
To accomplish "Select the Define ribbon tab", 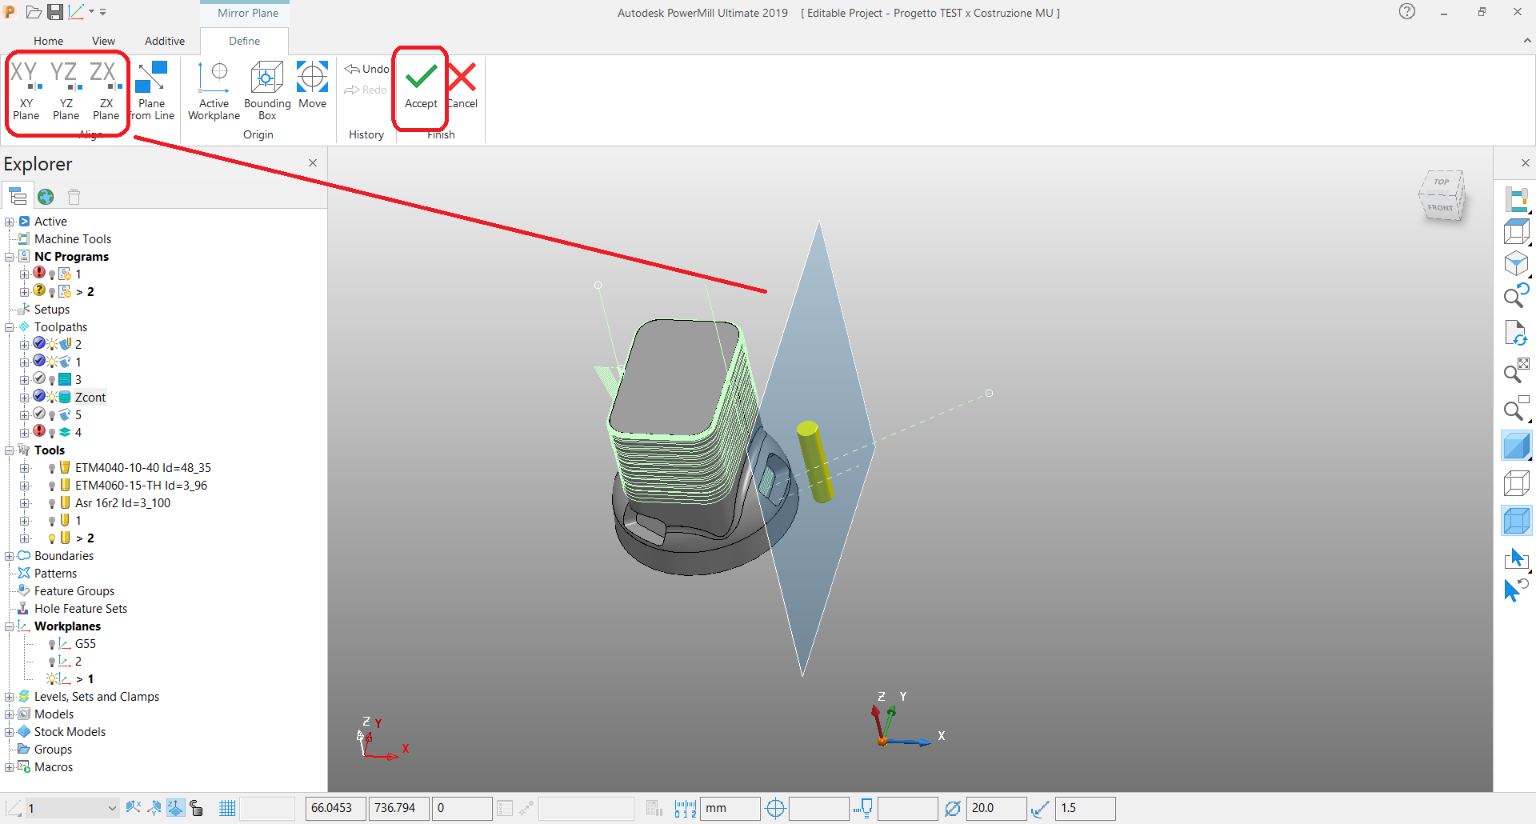I will 244,41.
